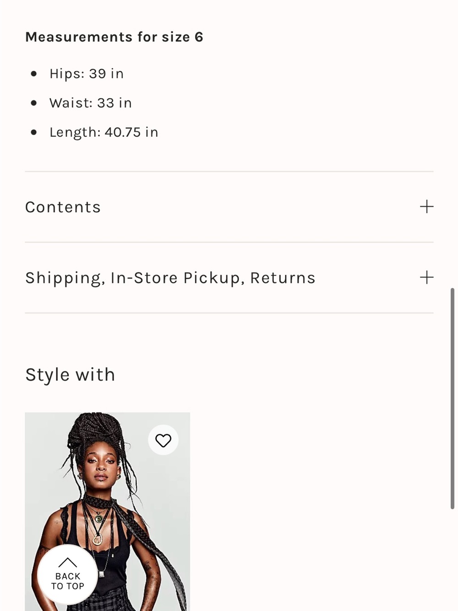The height and width of the screenshot is (611, 458).
Task: Select the Length: 40.75 in text
Action: pos(104,132)
